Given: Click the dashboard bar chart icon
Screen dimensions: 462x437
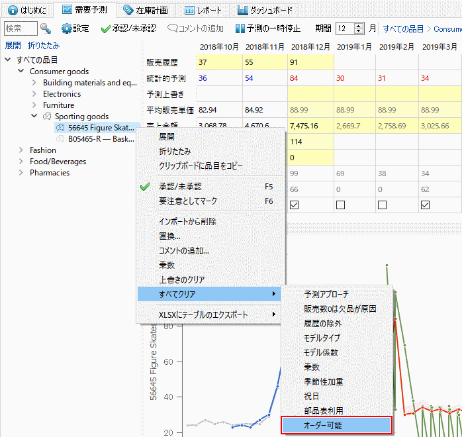Looking at the screenshot, I should (243, 11).
